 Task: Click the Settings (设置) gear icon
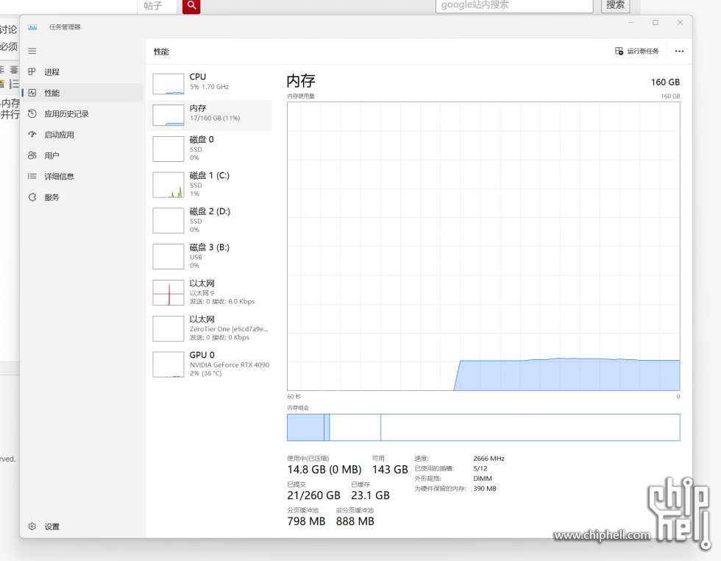(x=32, y=526)
